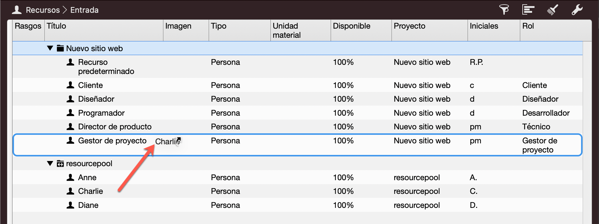Open the wrench settings tool
Screen dimensions: 599x224
(577, 9)
